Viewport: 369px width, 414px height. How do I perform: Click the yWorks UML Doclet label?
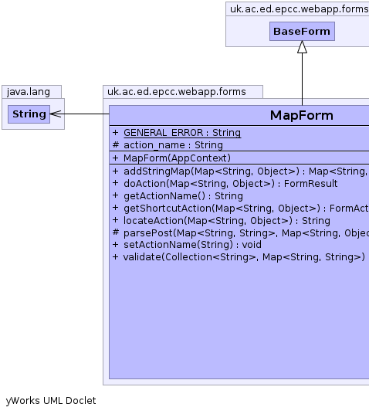click(51, 401)
